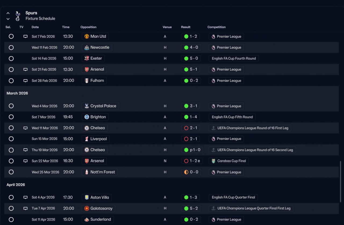
Task: Click the TV icon on the Carabao Cup Final row
Action: click(26, 161)
